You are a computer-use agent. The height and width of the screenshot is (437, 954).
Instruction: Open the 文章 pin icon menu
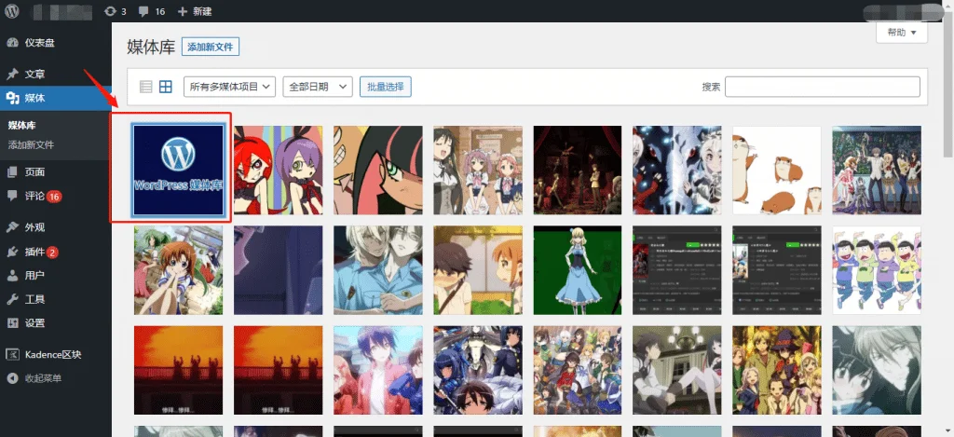coord(12,75)
